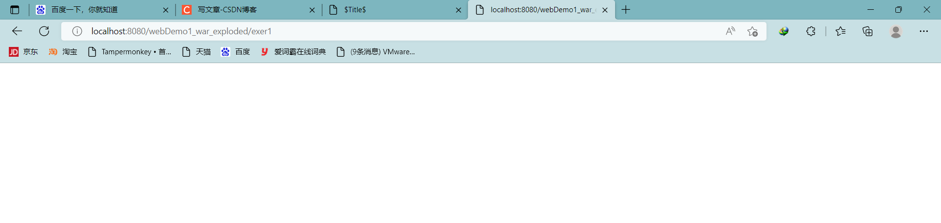Refresh the current page
This screenshot has width=941, height=223.
pos(44,31)
